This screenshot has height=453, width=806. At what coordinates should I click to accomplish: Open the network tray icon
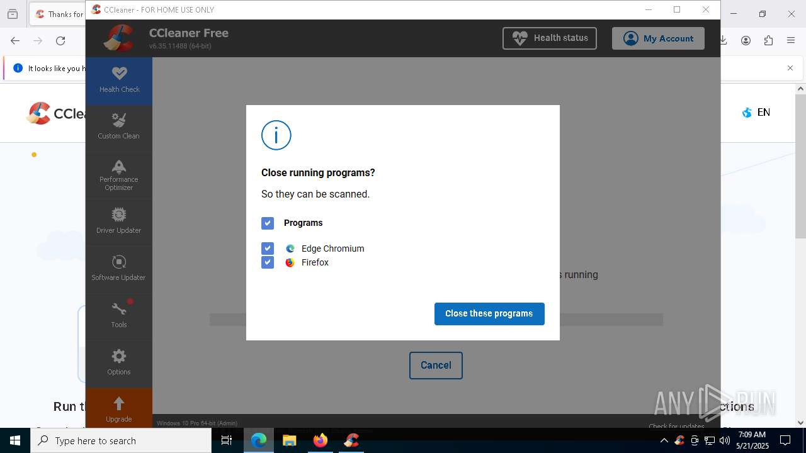pos(710,440)
